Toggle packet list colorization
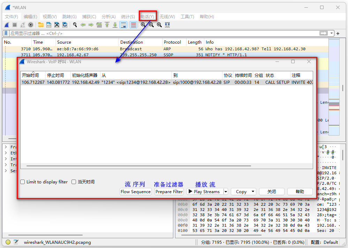Screen dimensions: 348x248 [x=134, y=25]
